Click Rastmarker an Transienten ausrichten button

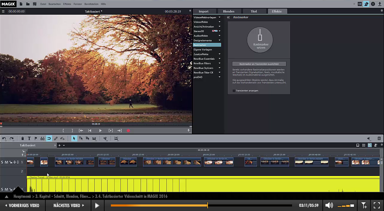tap(259, 64)
